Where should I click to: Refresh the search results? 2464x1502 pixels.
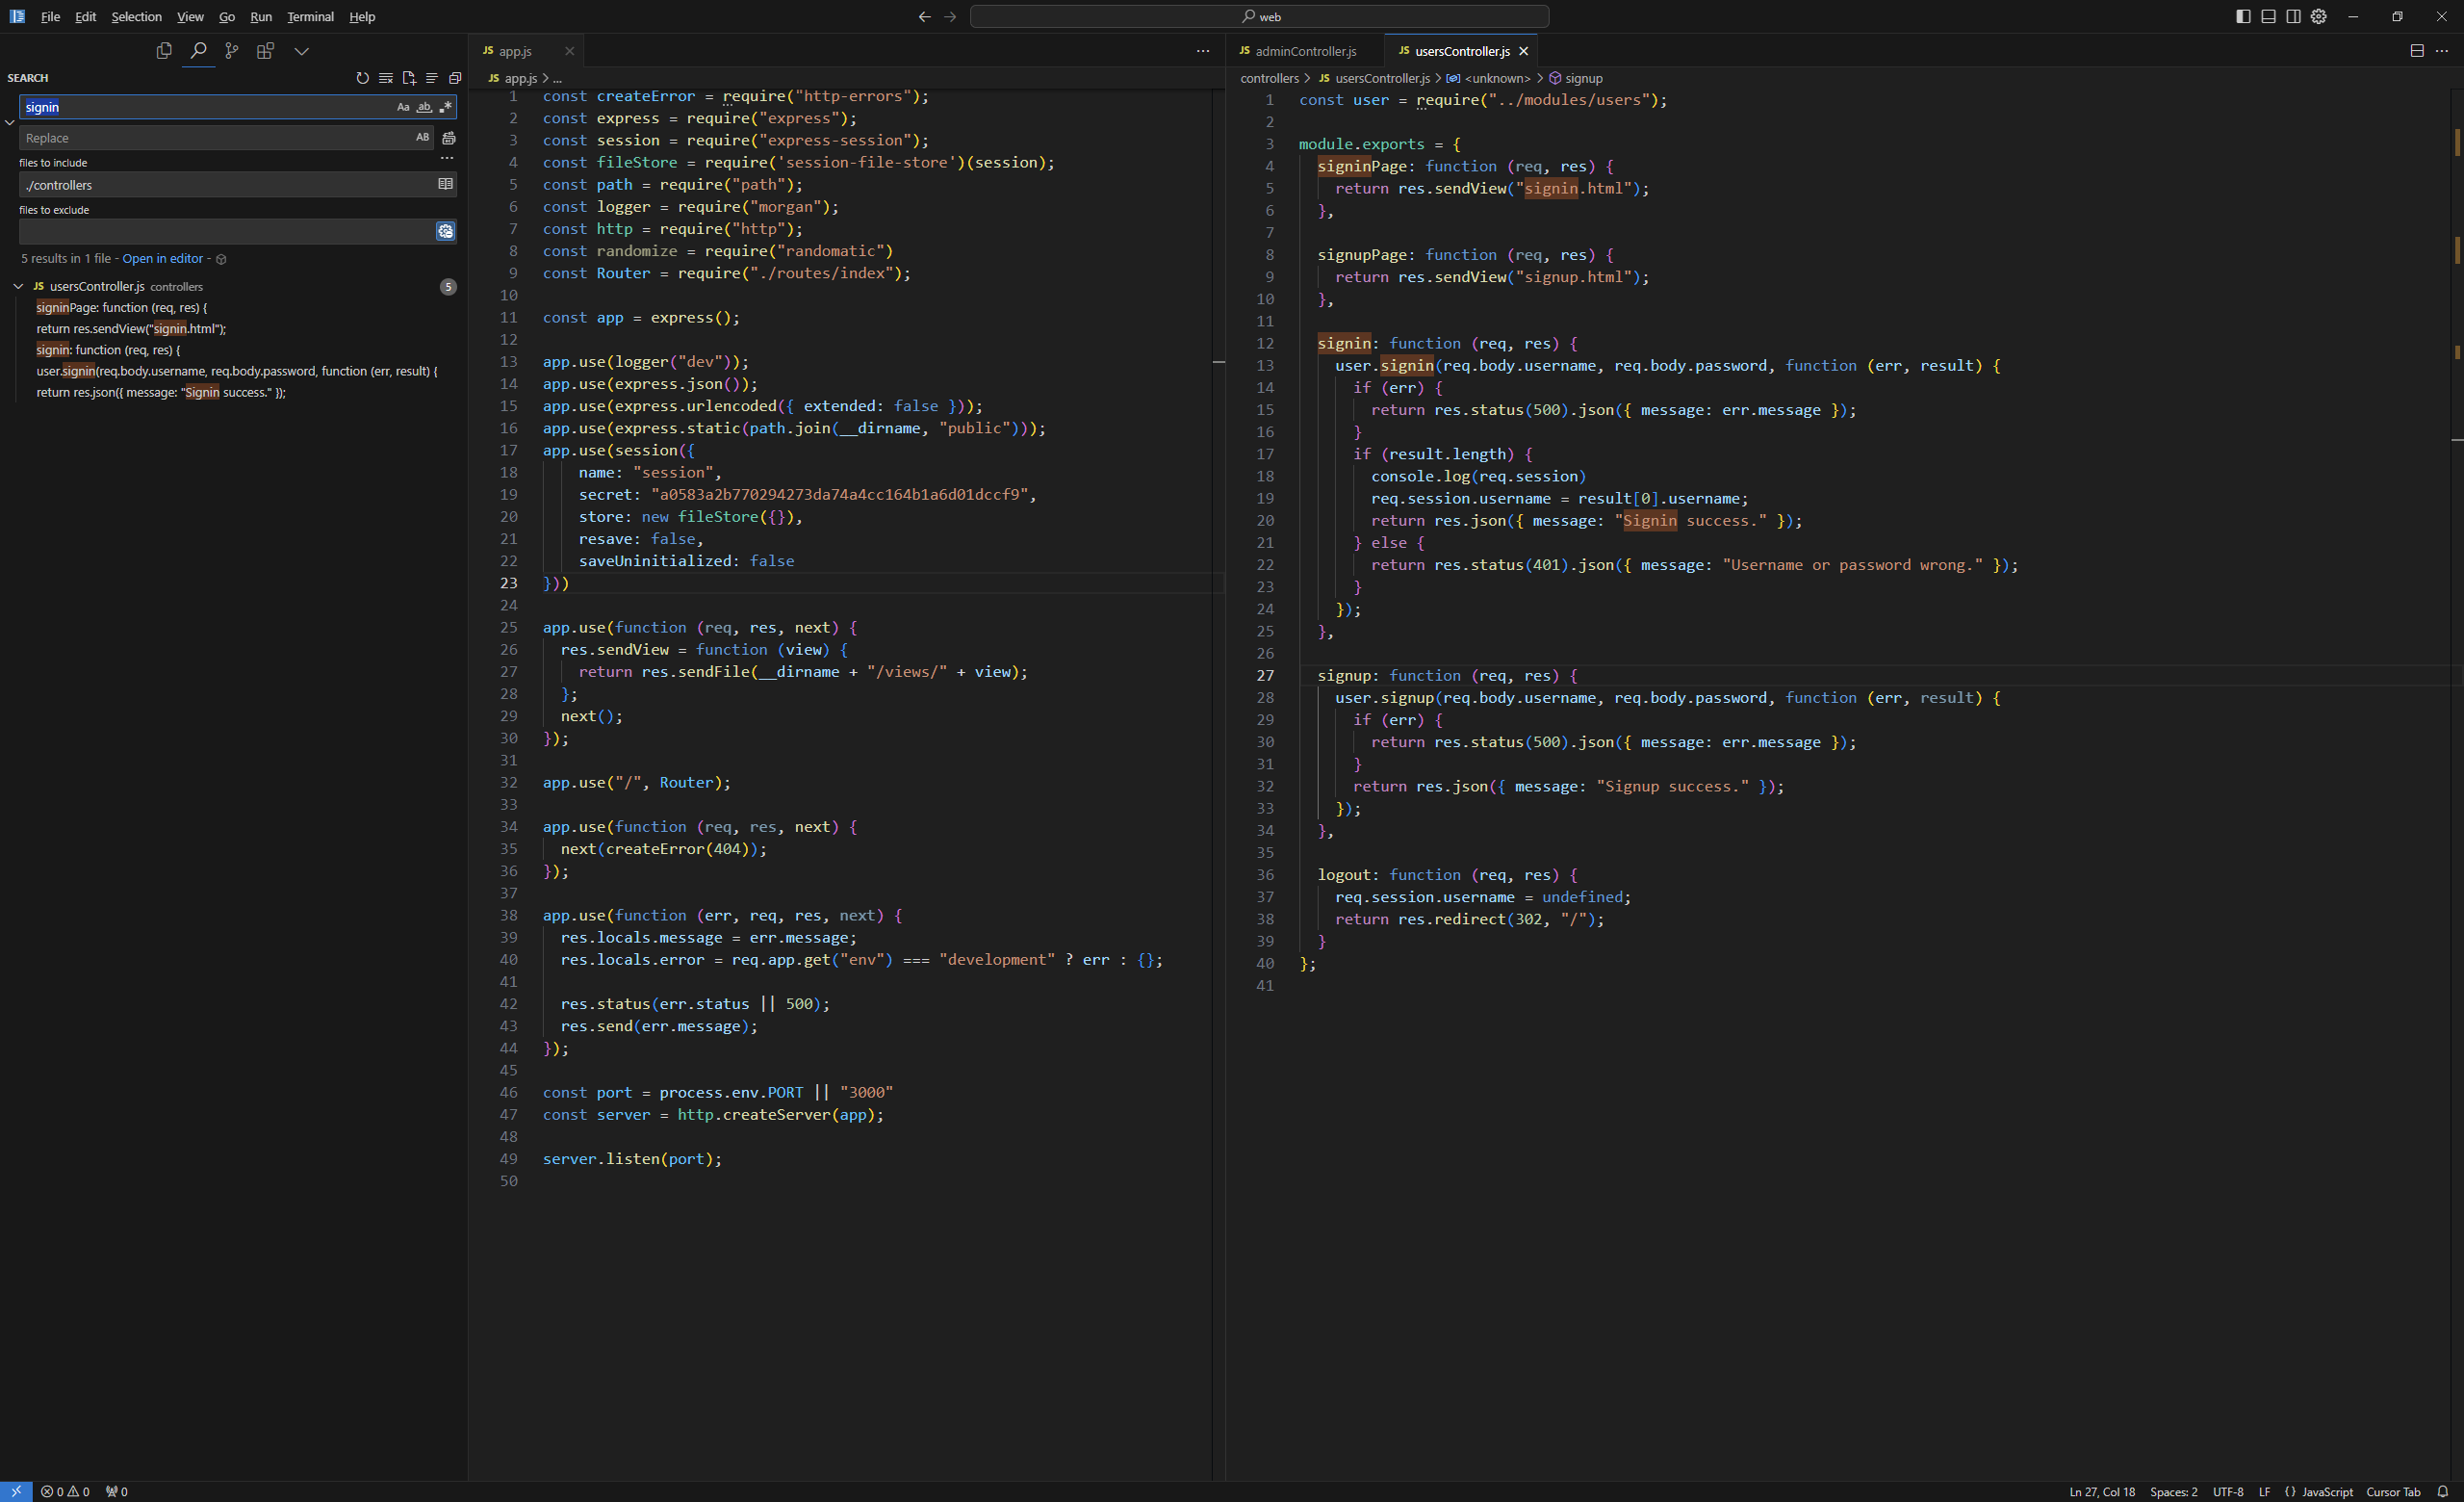click(x=362, y=78)
